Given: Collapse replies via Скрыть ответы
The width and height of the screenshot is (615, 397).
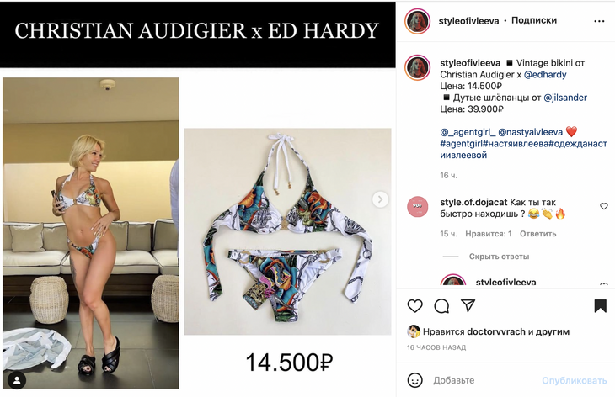Looking at the screenshot, I should click(499, 257).
